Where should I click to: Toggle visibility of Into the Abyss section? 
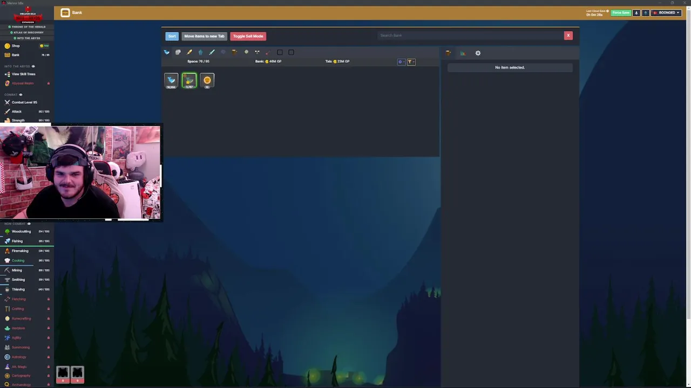33,66
